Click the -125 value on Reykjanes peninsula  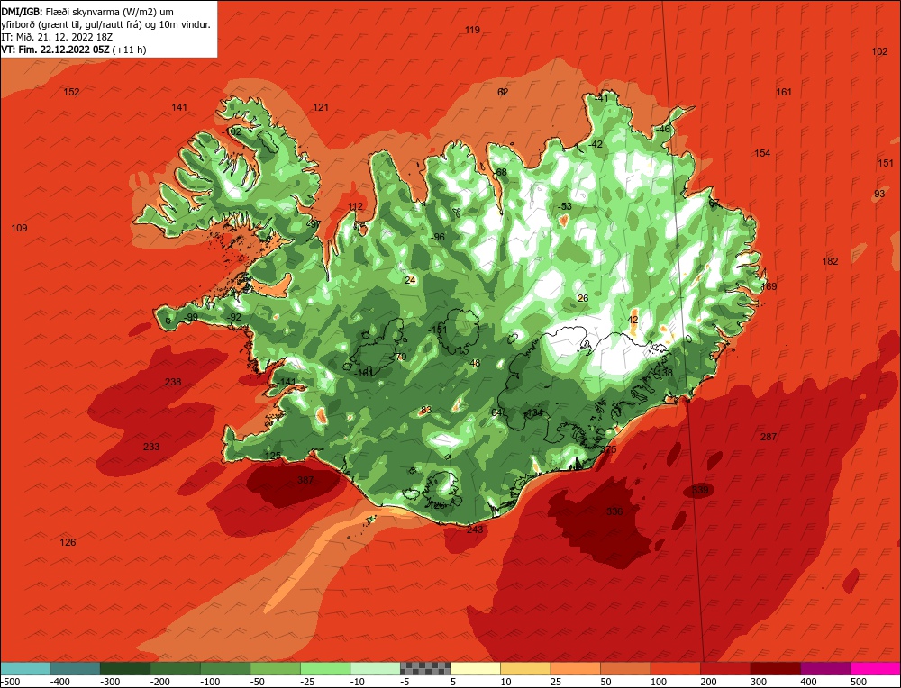point(271,456)
